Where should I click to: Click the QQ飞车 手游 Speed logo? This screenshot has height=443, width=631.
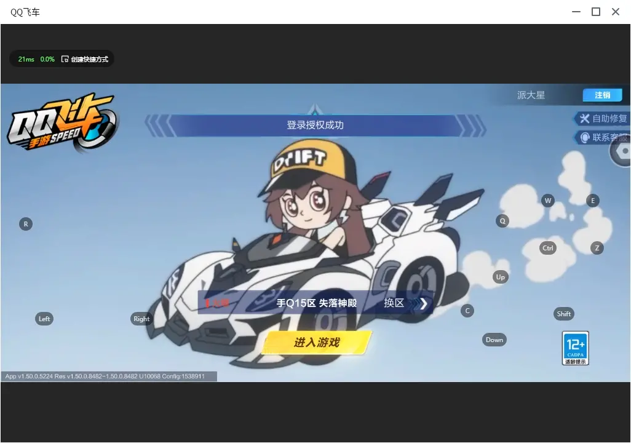62,123
